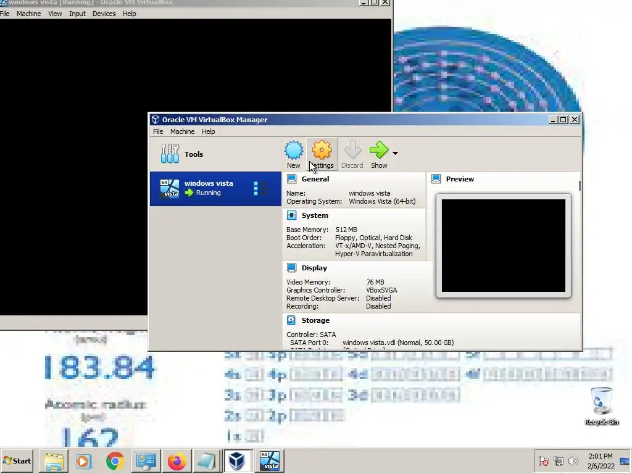Click the New machine toolbar icon
632x474 pixels.
point(293,151)
